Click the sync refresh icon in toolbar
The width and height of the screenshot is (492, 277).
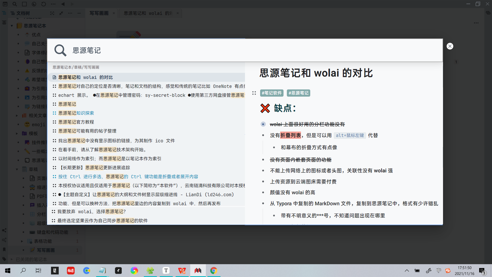(44, 4)
